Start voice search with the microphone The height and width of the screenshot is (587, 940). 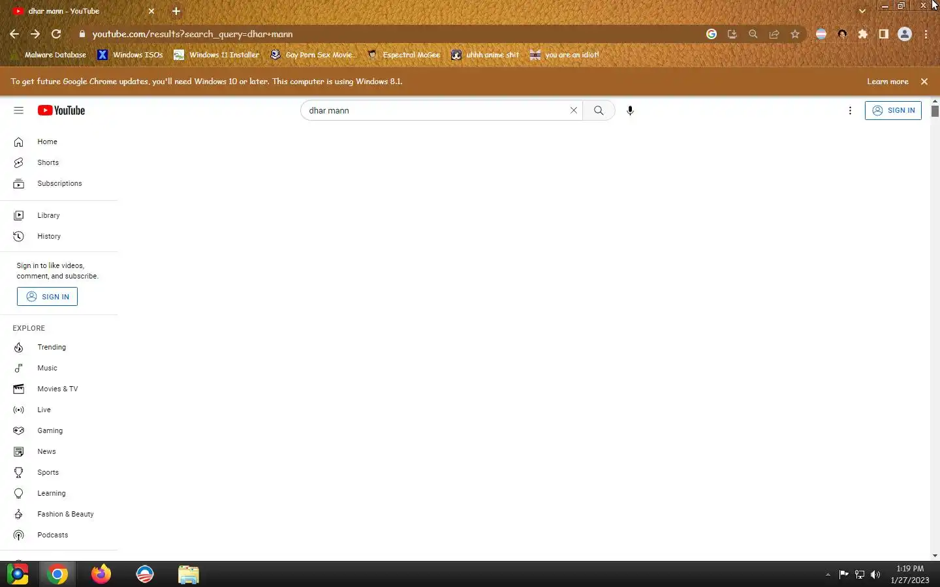(630, 110)
